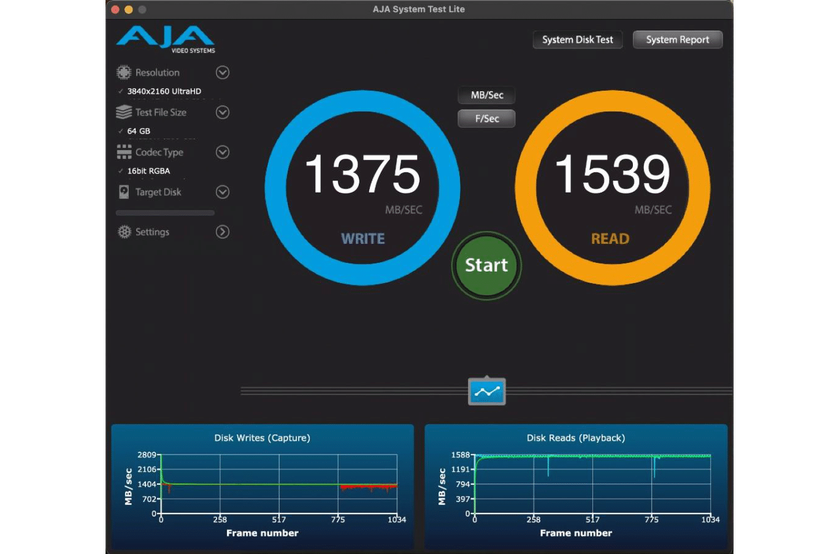Click the 1375 write speed value
839x554 pixels.
[362, 174]
